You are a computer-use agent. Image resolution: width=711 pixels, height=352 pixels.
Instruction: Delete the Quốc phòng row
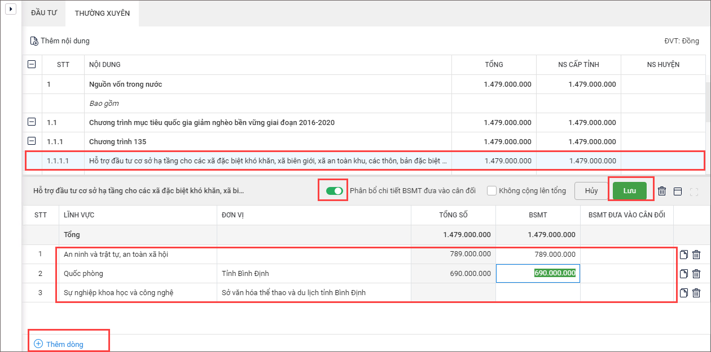click(696, 274)
